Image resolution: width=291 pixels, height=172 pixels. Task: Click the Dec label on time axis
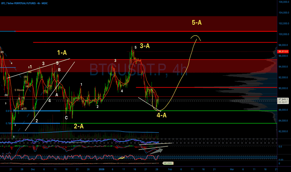click(33, 169)
